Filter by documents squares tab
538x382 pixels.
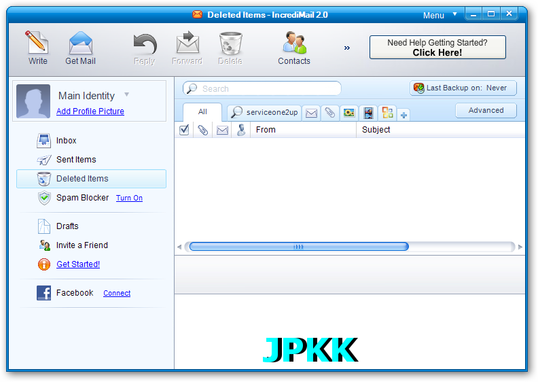point(387,113)
